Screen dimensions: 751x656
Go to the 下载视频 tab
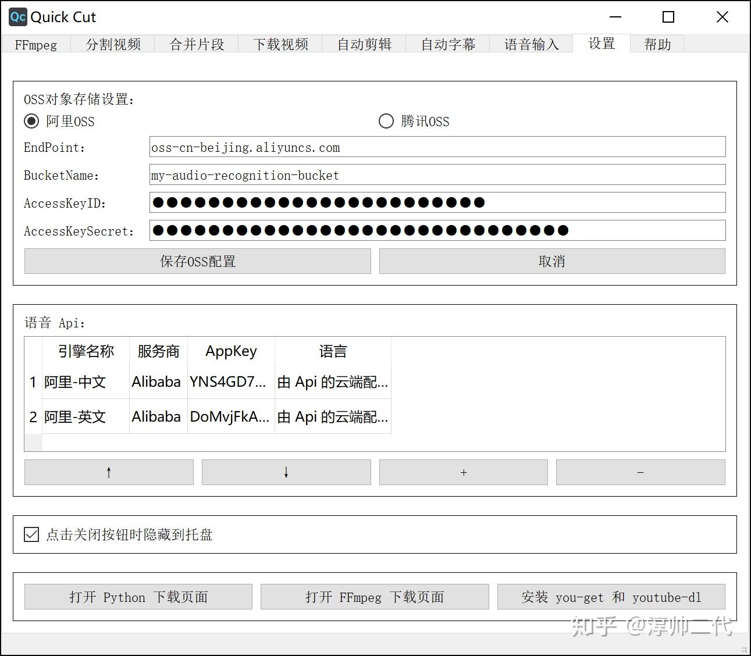[x=280, y=44]
